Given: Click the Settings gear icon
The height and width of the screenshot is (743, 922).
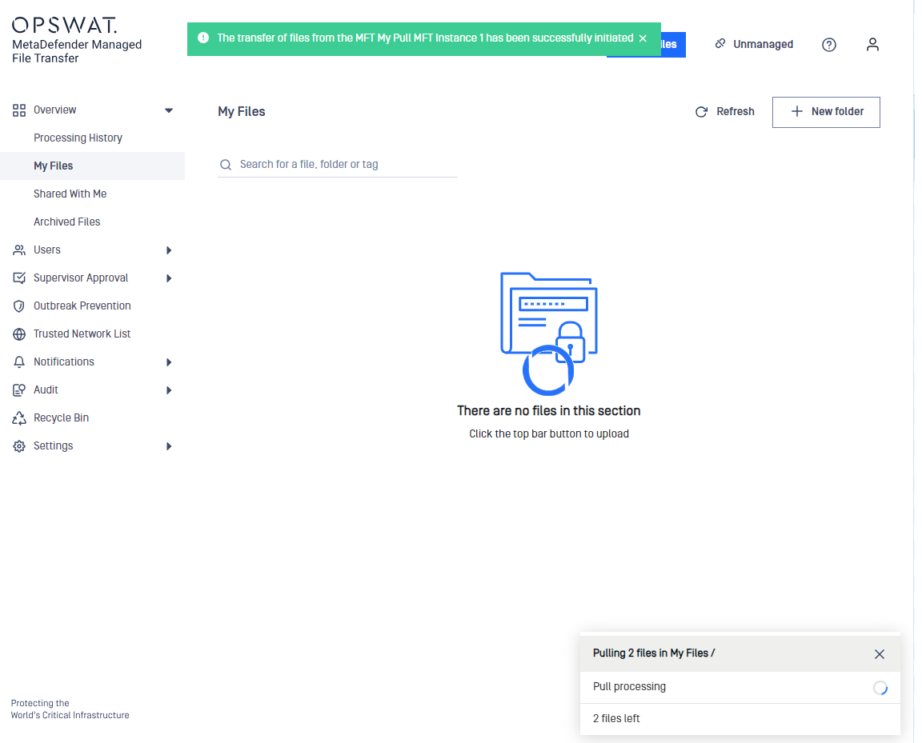Looking at the screenshot, I should point(19,446).
